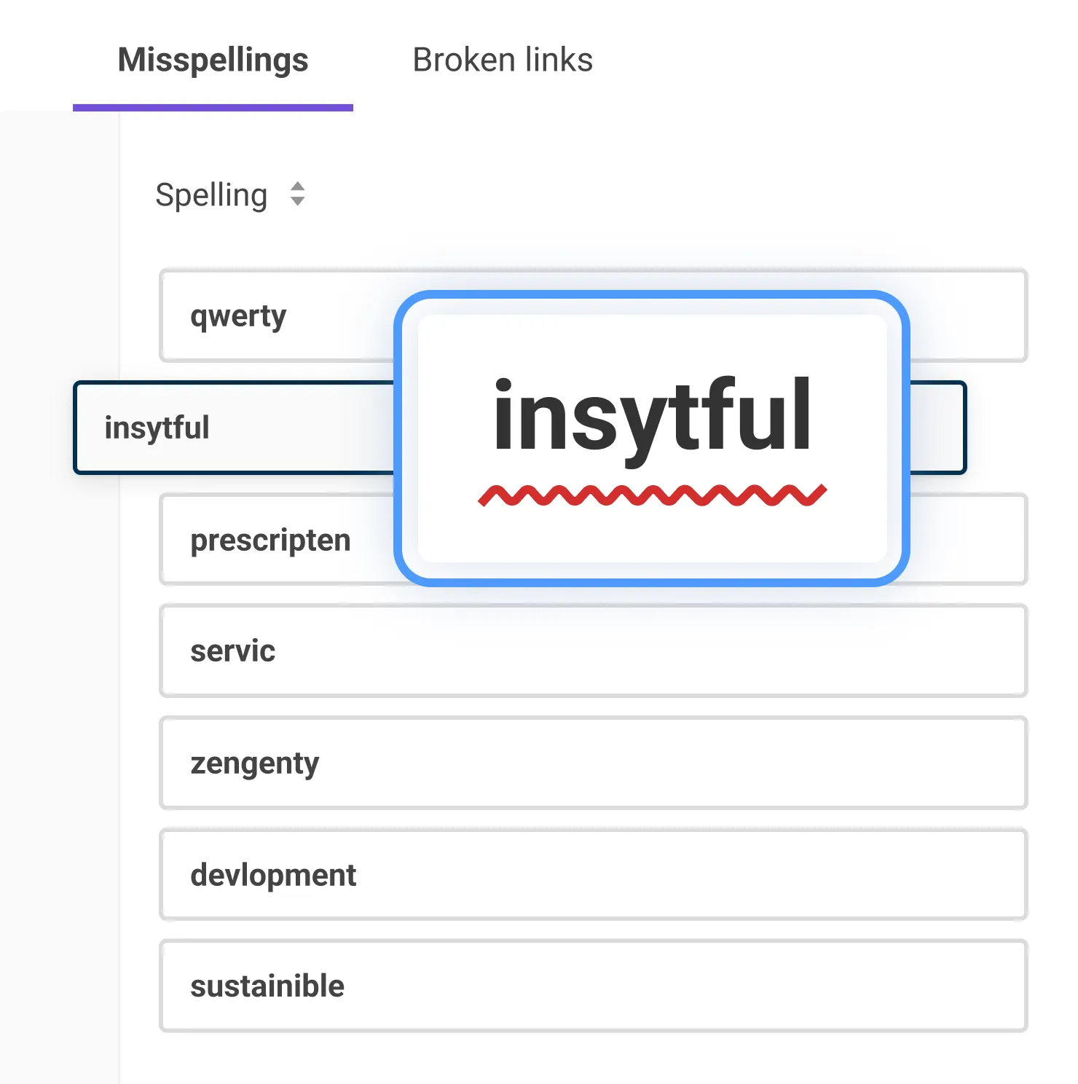
Task: Click the large insytful text in the callout
Action: (652, 417)
